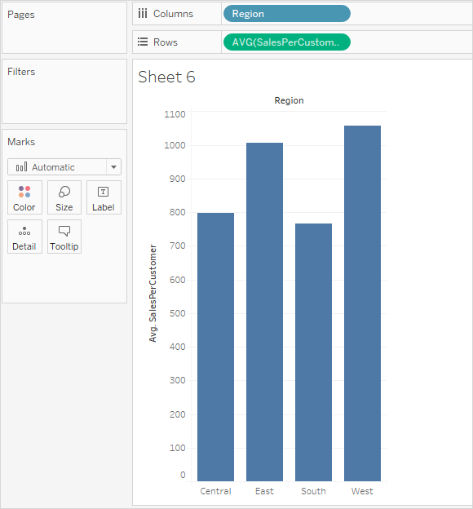The height and width of the screenshot is (509, 473).
Task: Click the Rows shelf icon
Action: pyautogui.click(x=143, y=42)
